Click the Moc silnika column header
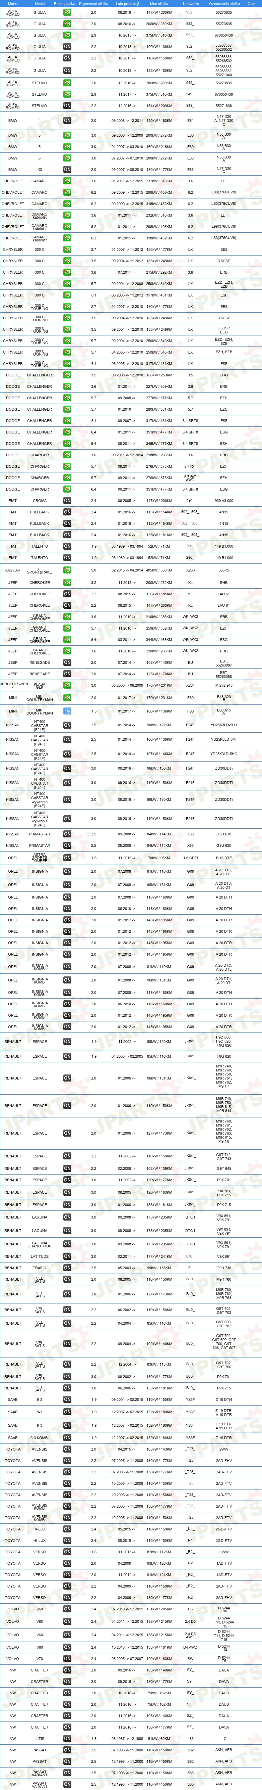 pyautogui.click(x=159, y=3)
